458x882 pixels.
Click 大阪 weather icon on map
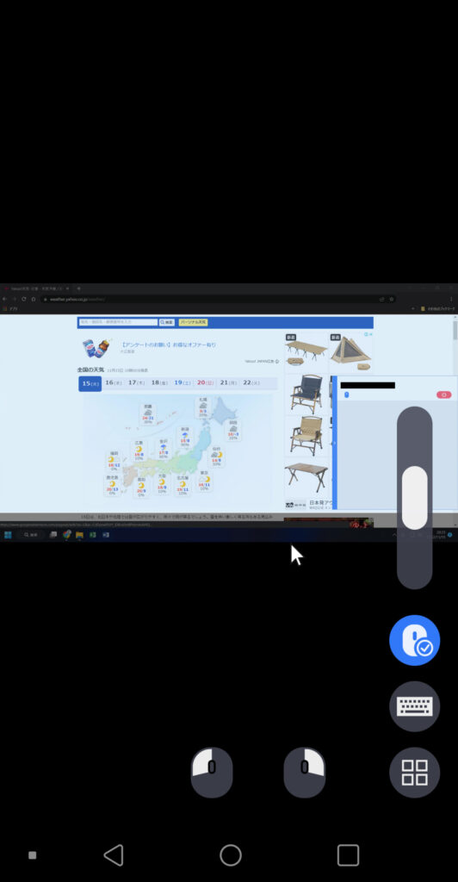162,484
